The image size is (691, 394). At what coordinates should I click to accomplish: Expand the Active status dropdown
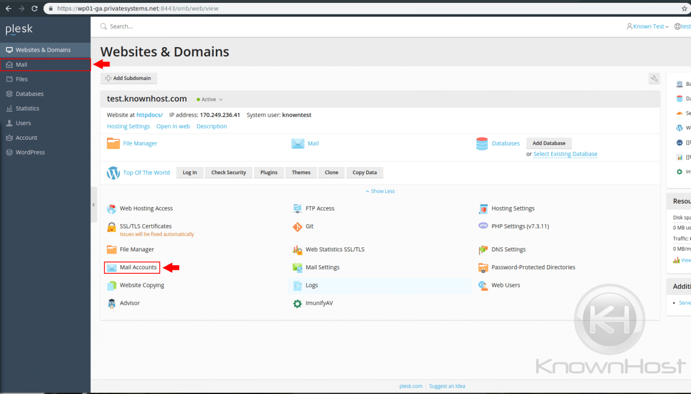(209, 99)
